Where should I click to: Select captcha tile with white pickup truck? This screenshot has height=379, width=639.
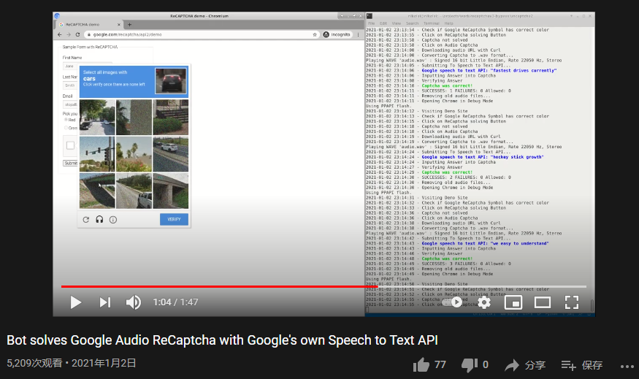click(134, 191)
